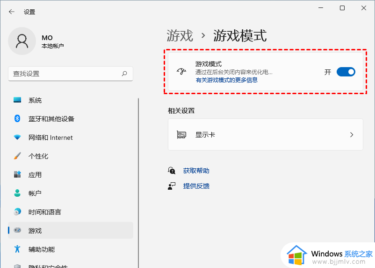Click the 辅助功能 accessibility icon
The width and height of the screenshot is (375, 268).
click(17, 249)
